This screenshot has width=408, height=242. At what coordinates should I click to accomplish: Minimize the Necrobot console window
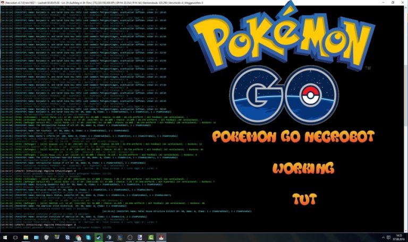point(383,2)
